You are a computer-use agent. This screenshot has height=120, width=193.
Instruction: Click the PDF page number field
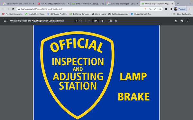(76, 21)
